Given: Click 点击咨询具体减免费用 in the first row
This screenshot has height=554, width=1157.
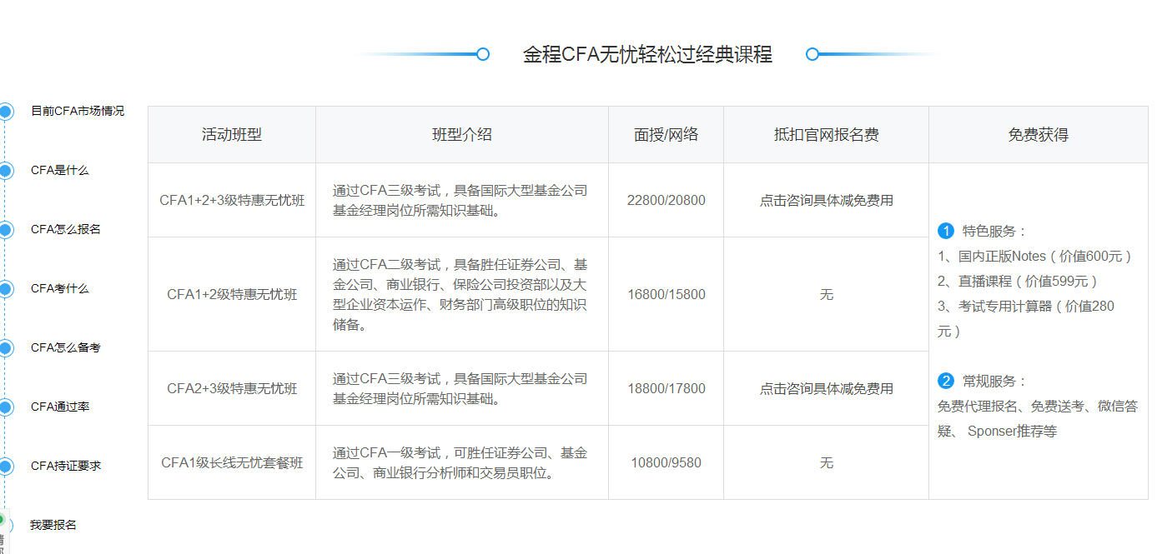Looking at the screenshot, I should (826, 200).
